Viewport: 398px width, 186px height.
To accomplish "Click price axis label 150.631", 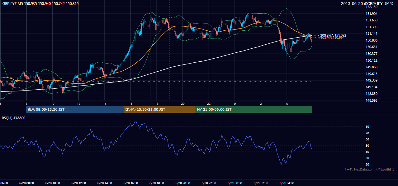I will pyautogui.click(x=372, y=47).
